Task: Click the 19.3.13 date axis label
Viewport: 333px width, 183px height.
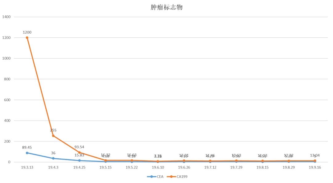Action: (x=27, y=167)
